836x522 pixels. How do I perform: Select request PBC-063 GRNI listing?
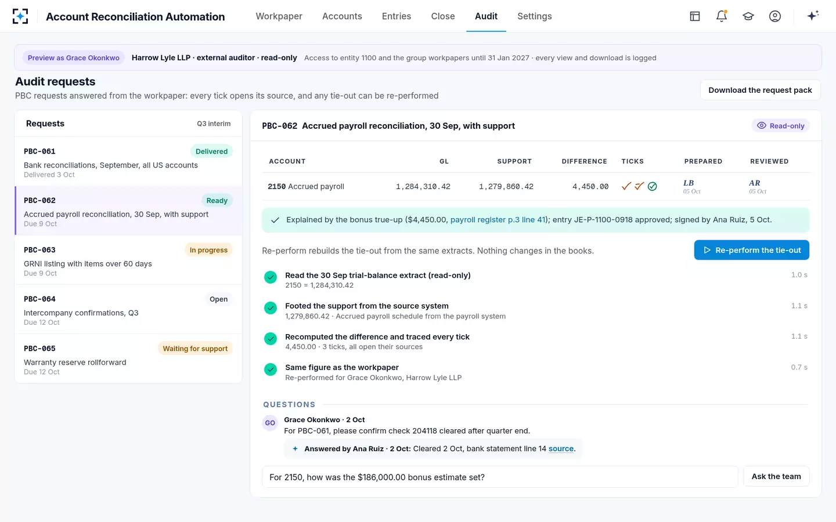click(128, 260)
